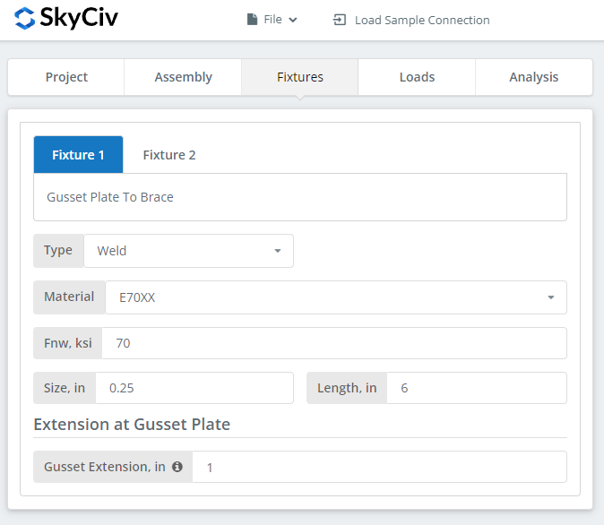Click the Gusset Plate To Brace name field
The image size is (604, 525).
[300, 197]
